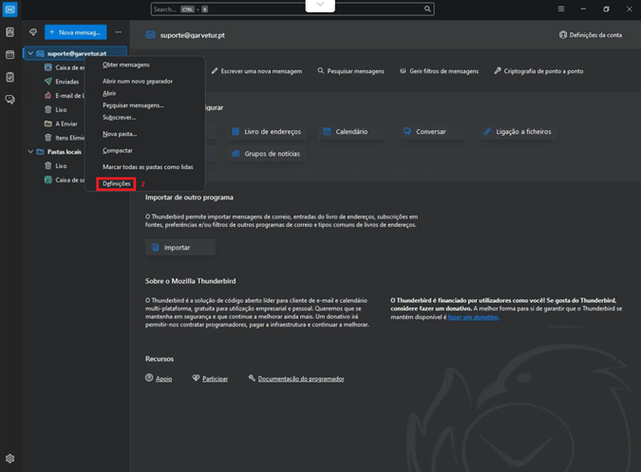Click the Conversar setup button
This screenshot has height=472, width=641.
click(431, 132)
